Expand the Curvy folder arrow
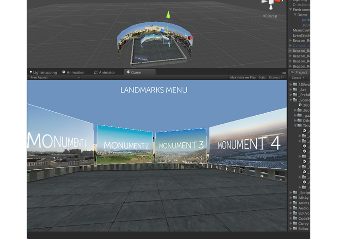 (290, 224)
